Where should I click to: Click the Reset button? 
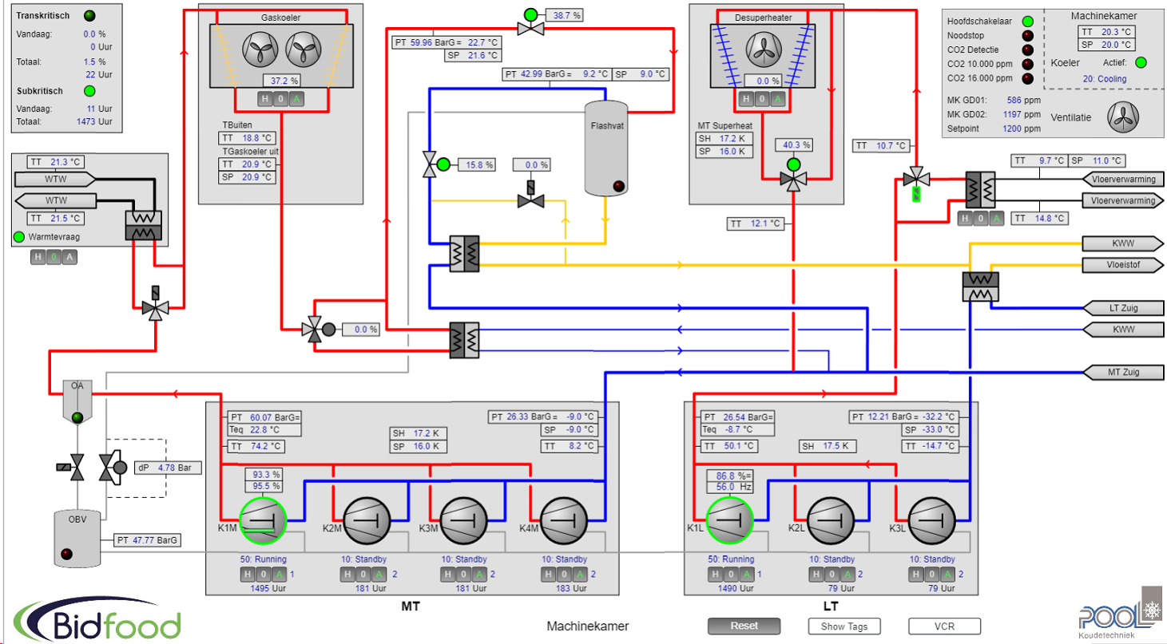744,626
